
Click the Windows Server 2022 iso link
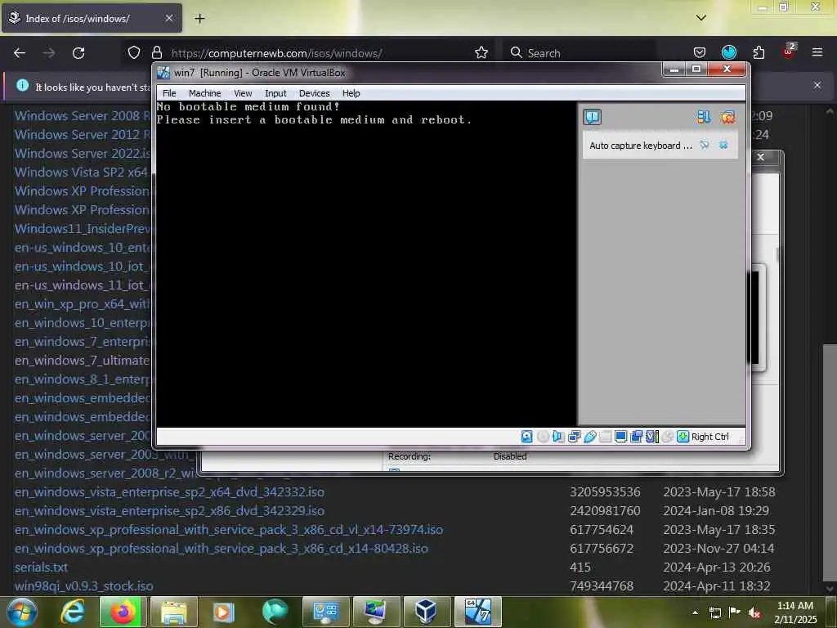click(83, 153)
